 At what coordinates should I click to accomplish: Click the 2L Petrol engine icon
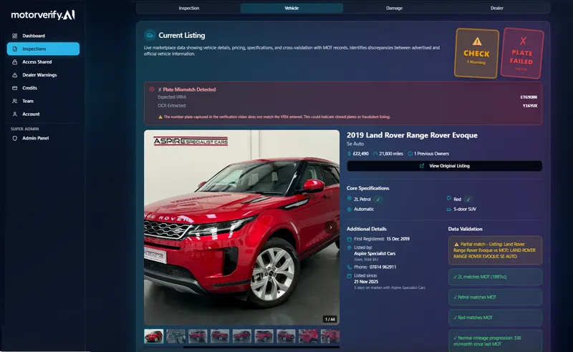click(x=350, y=198)
